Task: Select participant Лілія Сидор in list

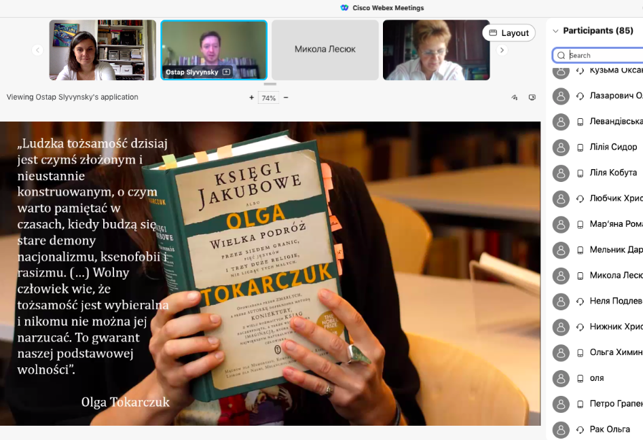Action: pos(614,147)
